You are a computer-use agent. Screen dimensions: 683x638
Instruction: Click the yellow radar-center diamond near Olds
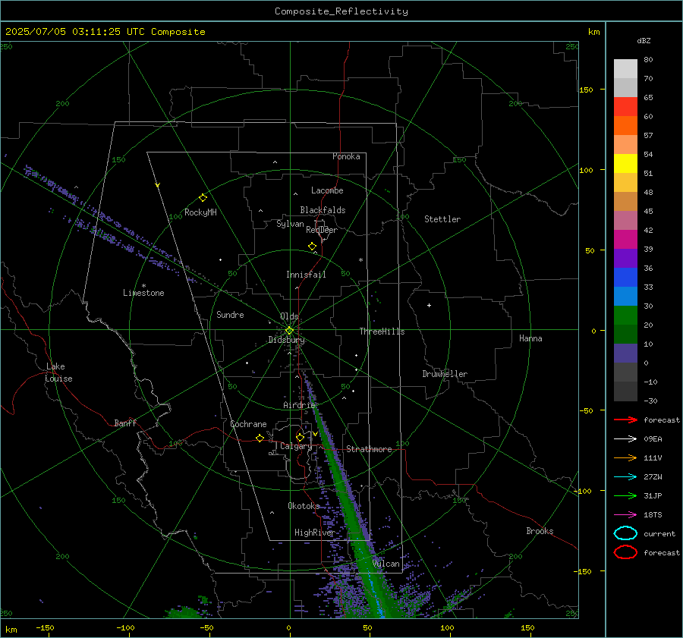[289, 331]
